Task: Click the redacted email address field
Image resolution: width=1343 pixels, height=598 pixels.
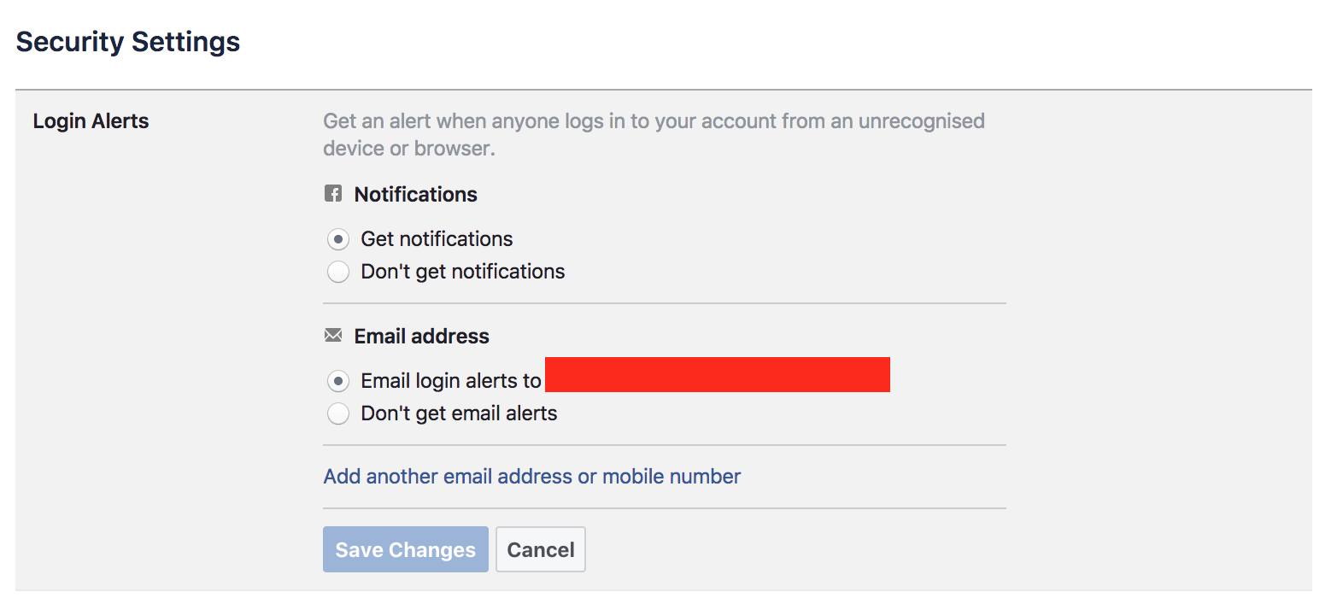Action: coord(718,374)
